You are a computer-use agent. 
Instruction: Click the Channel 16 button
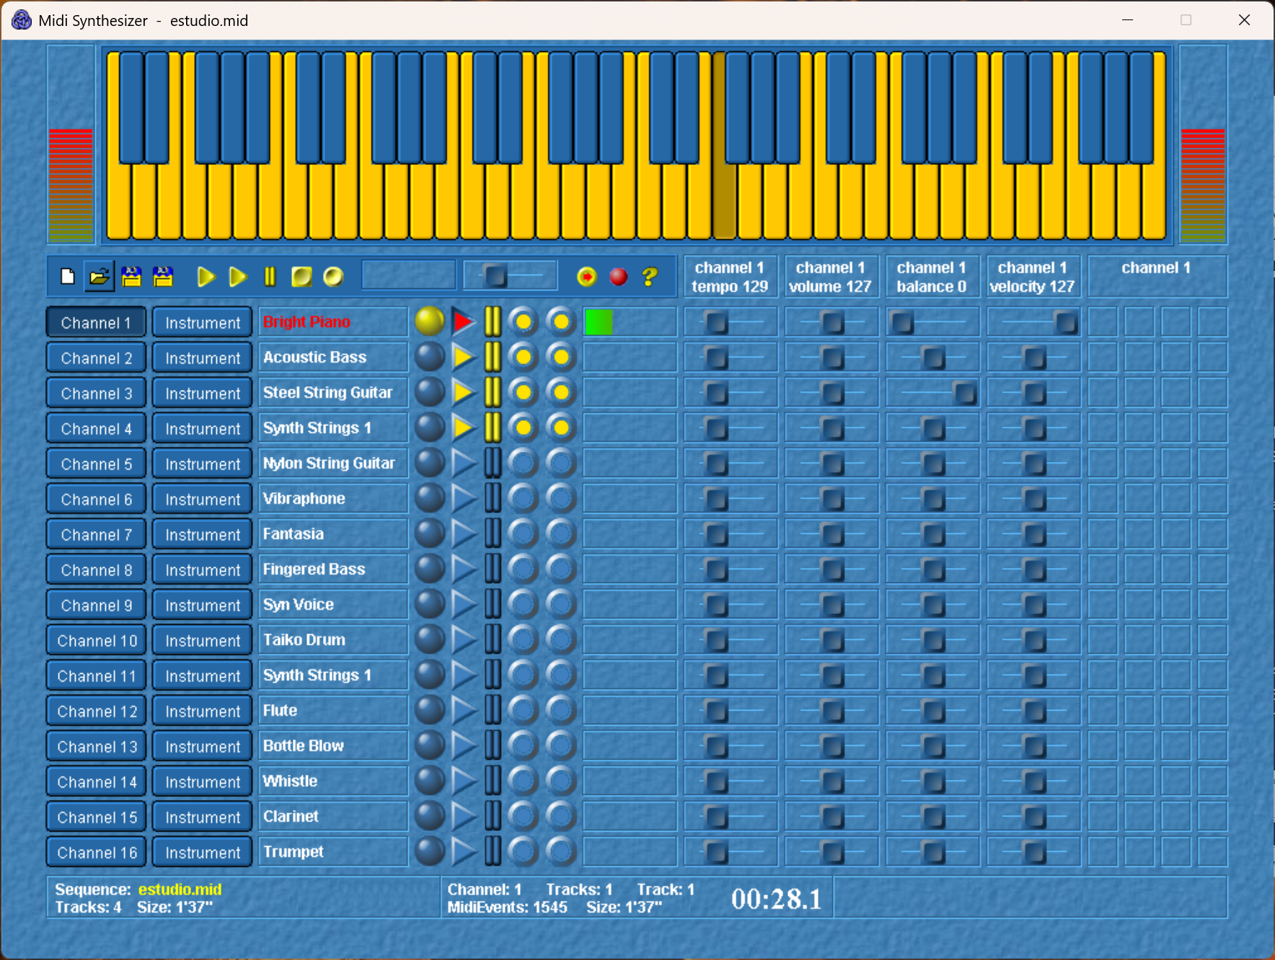(x=97, y=852)
